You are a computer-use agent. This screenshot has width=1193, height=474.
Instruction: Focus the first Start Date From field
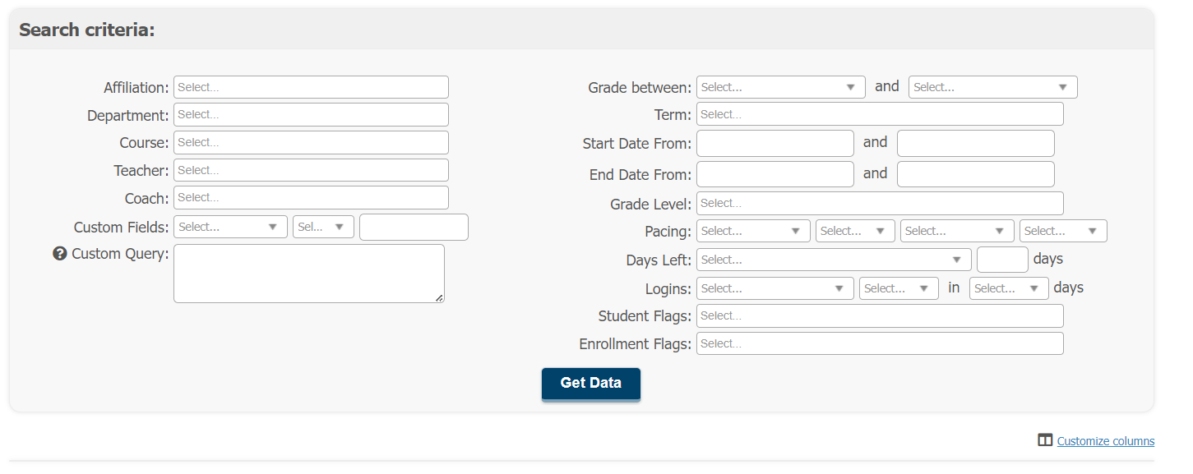point(775,143)
